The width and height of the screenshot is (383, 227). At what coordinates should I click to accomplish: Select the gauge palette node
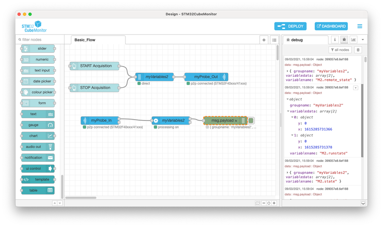(38, 125)
